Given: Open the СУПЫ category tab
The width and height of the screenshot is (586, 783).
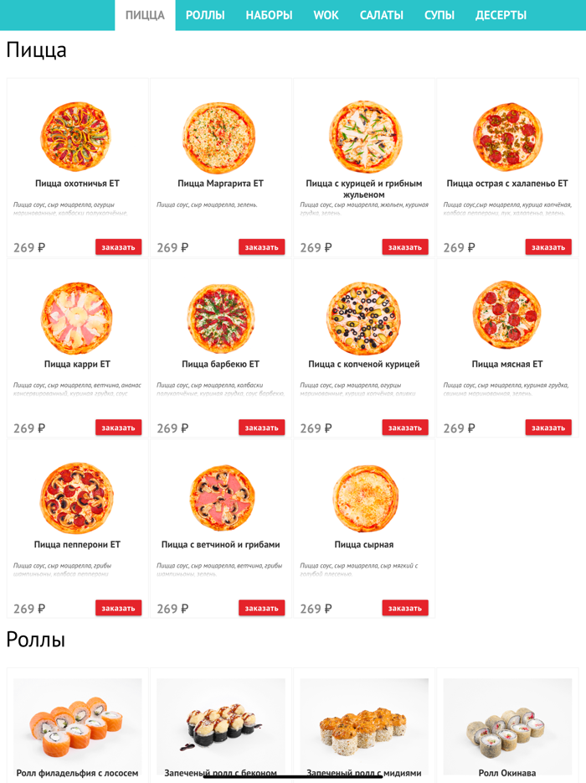Looking at the screenshot, I should 439,15.
